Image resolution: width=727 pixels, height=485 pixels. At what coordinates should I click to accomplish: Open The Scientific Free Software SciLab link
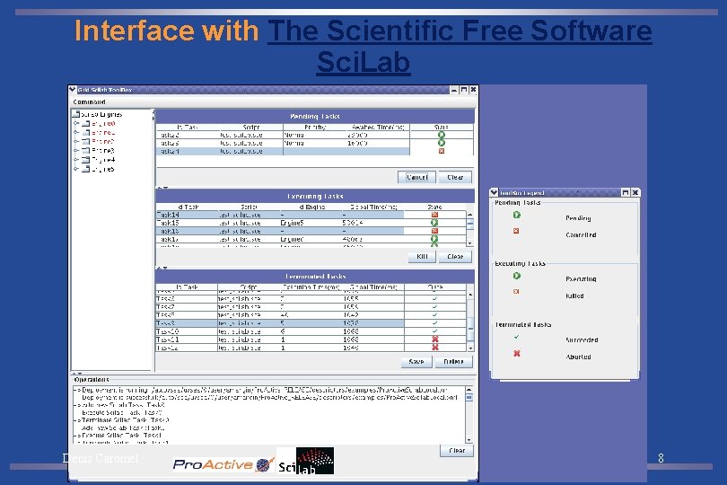(x=460, y=46)
